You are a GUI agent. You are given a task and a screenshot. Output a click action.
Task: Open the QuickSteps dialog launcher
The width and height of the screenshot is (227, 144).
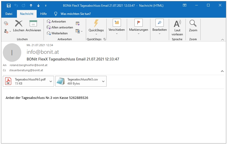coord(105,39)
